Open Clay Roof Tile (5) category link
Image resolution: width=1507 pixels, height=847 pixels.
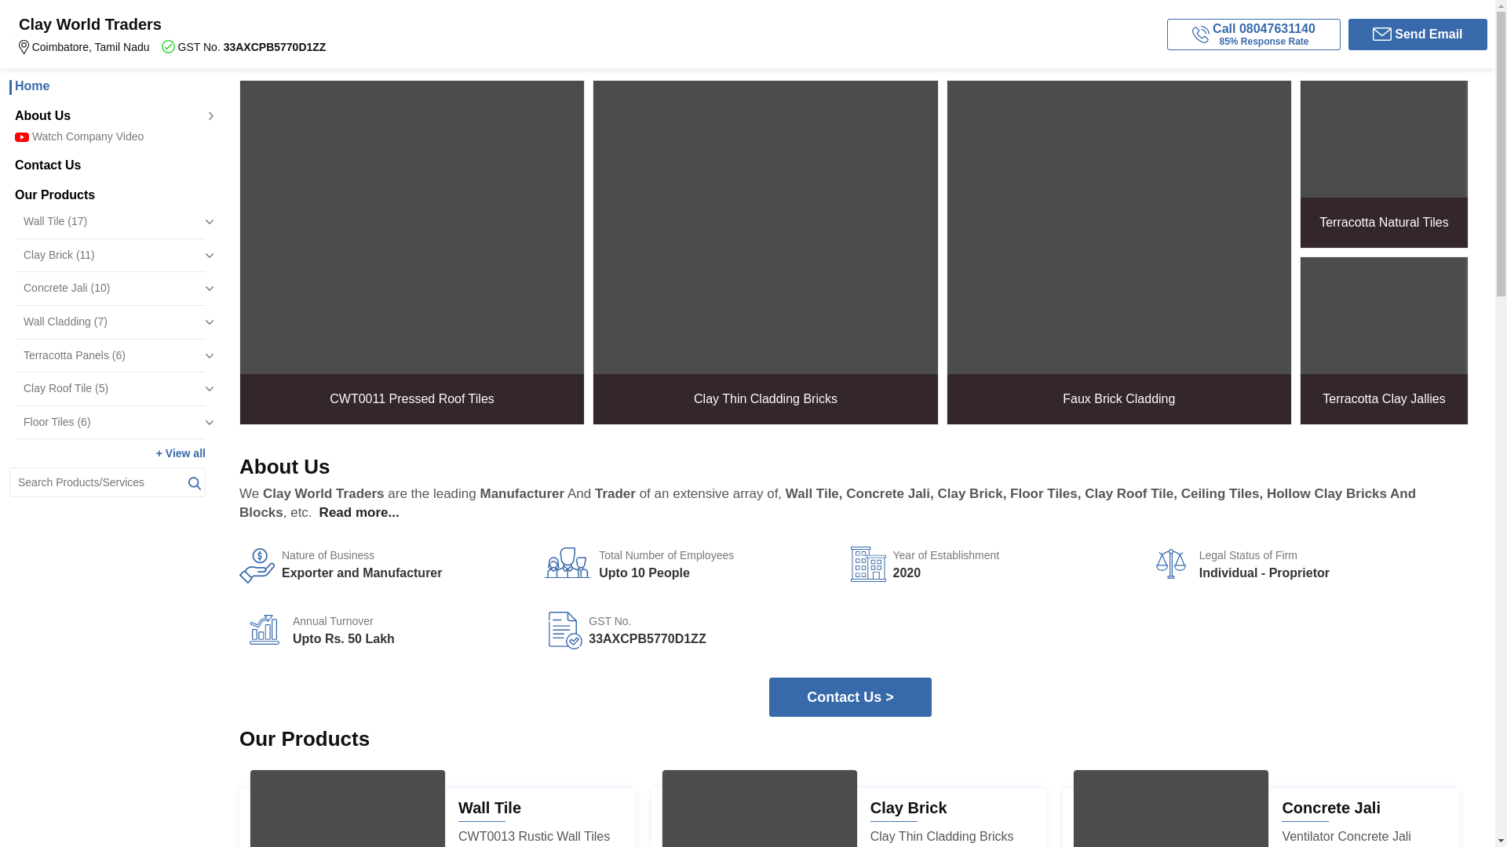pos(66,388)
